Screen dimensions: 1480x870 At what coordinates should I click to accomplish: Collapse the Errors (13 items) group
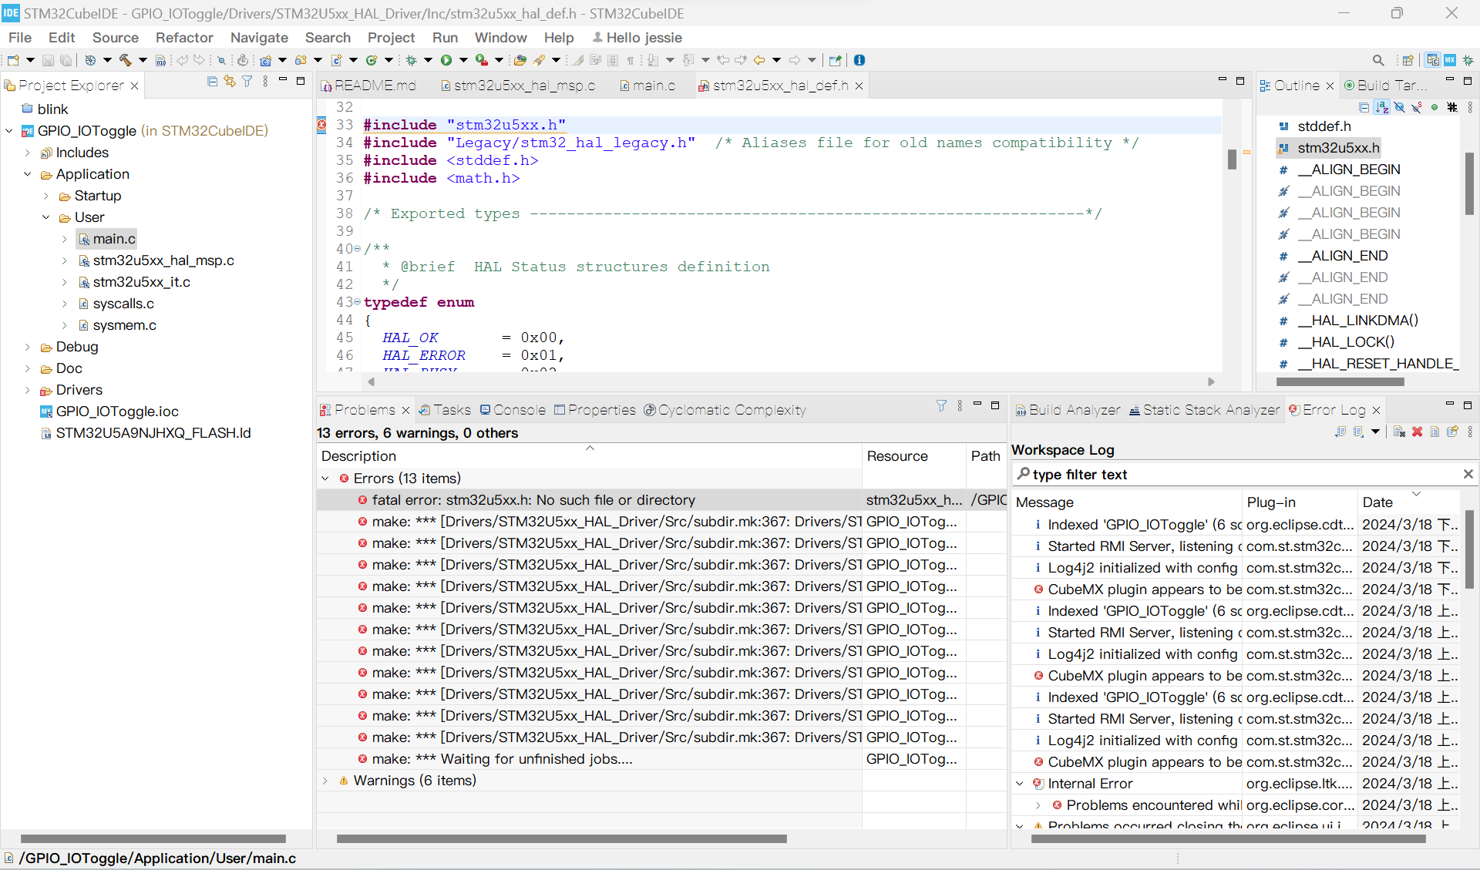coord(326,478)
